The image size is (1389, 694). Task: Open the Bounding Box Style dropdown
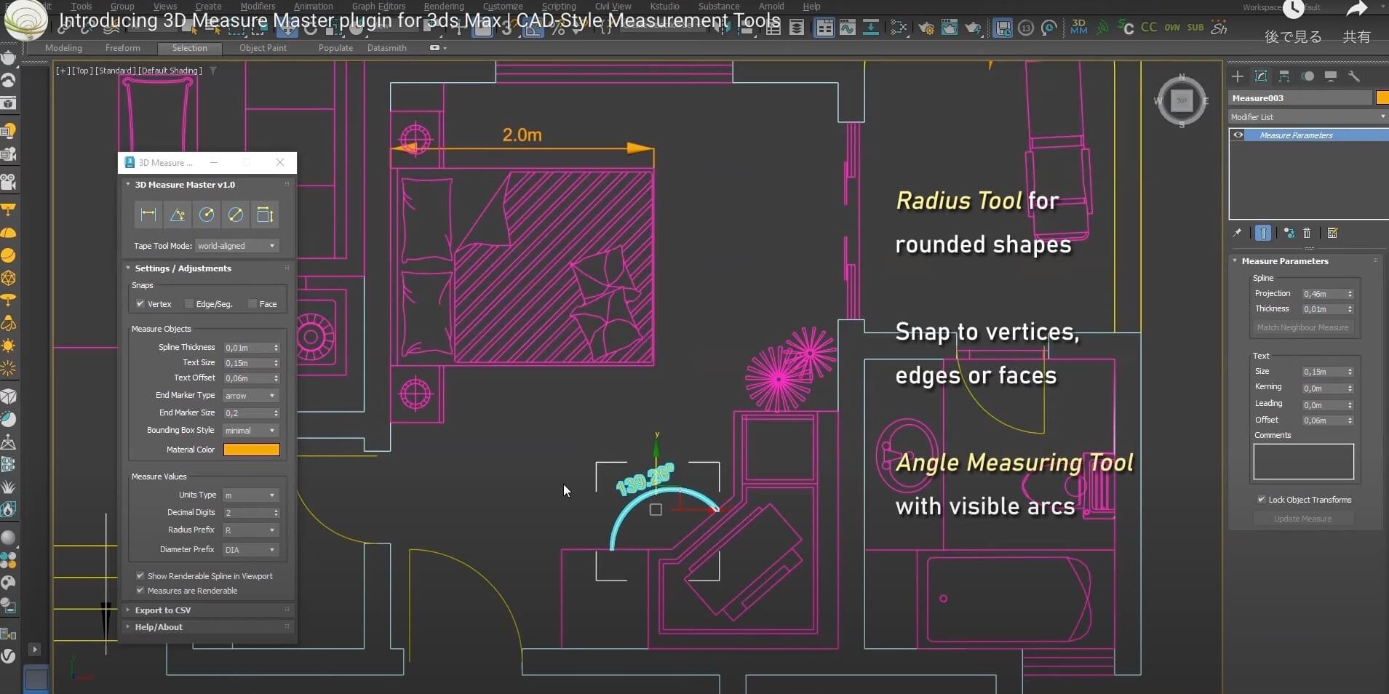point(251,431)
